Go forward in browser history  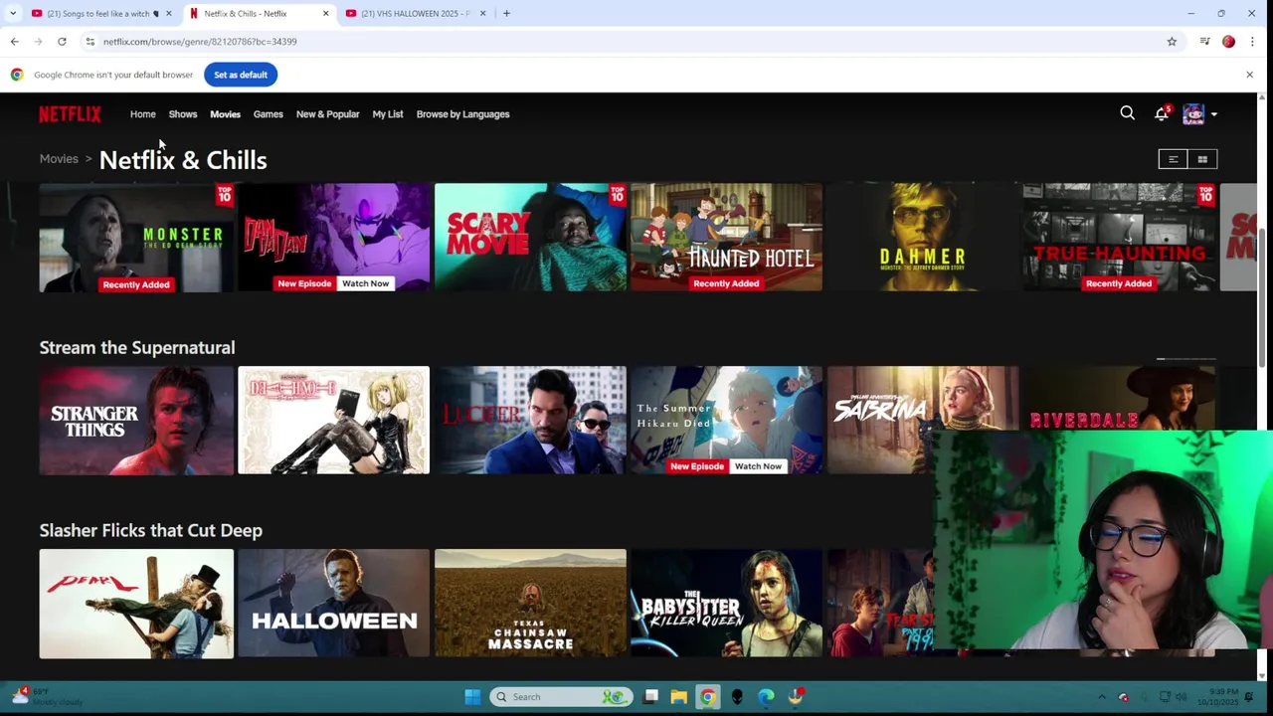[x=38, y=42]
